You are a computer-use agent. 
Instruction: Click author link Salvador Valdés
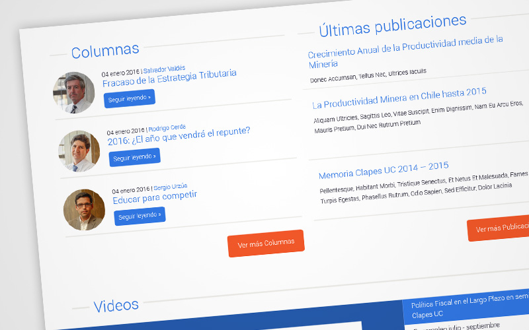[x=164, y=69]
